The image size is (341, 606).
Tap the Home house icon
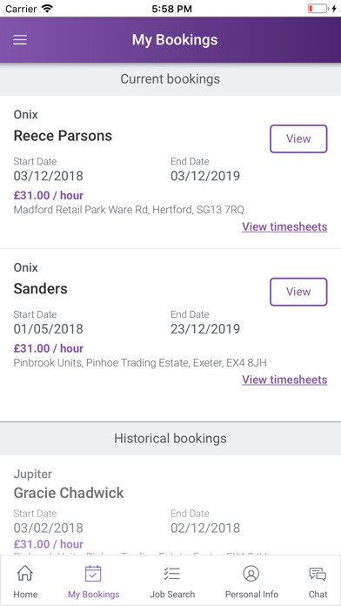point(25,573)
